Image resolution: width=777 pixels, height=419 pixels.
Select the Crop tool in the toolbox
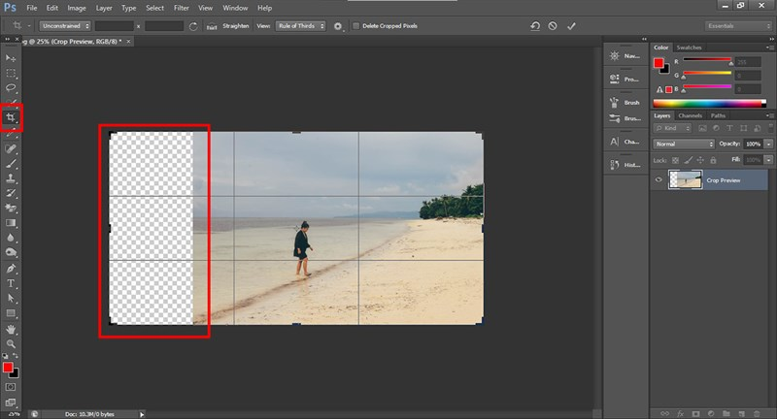pos(12,118)
